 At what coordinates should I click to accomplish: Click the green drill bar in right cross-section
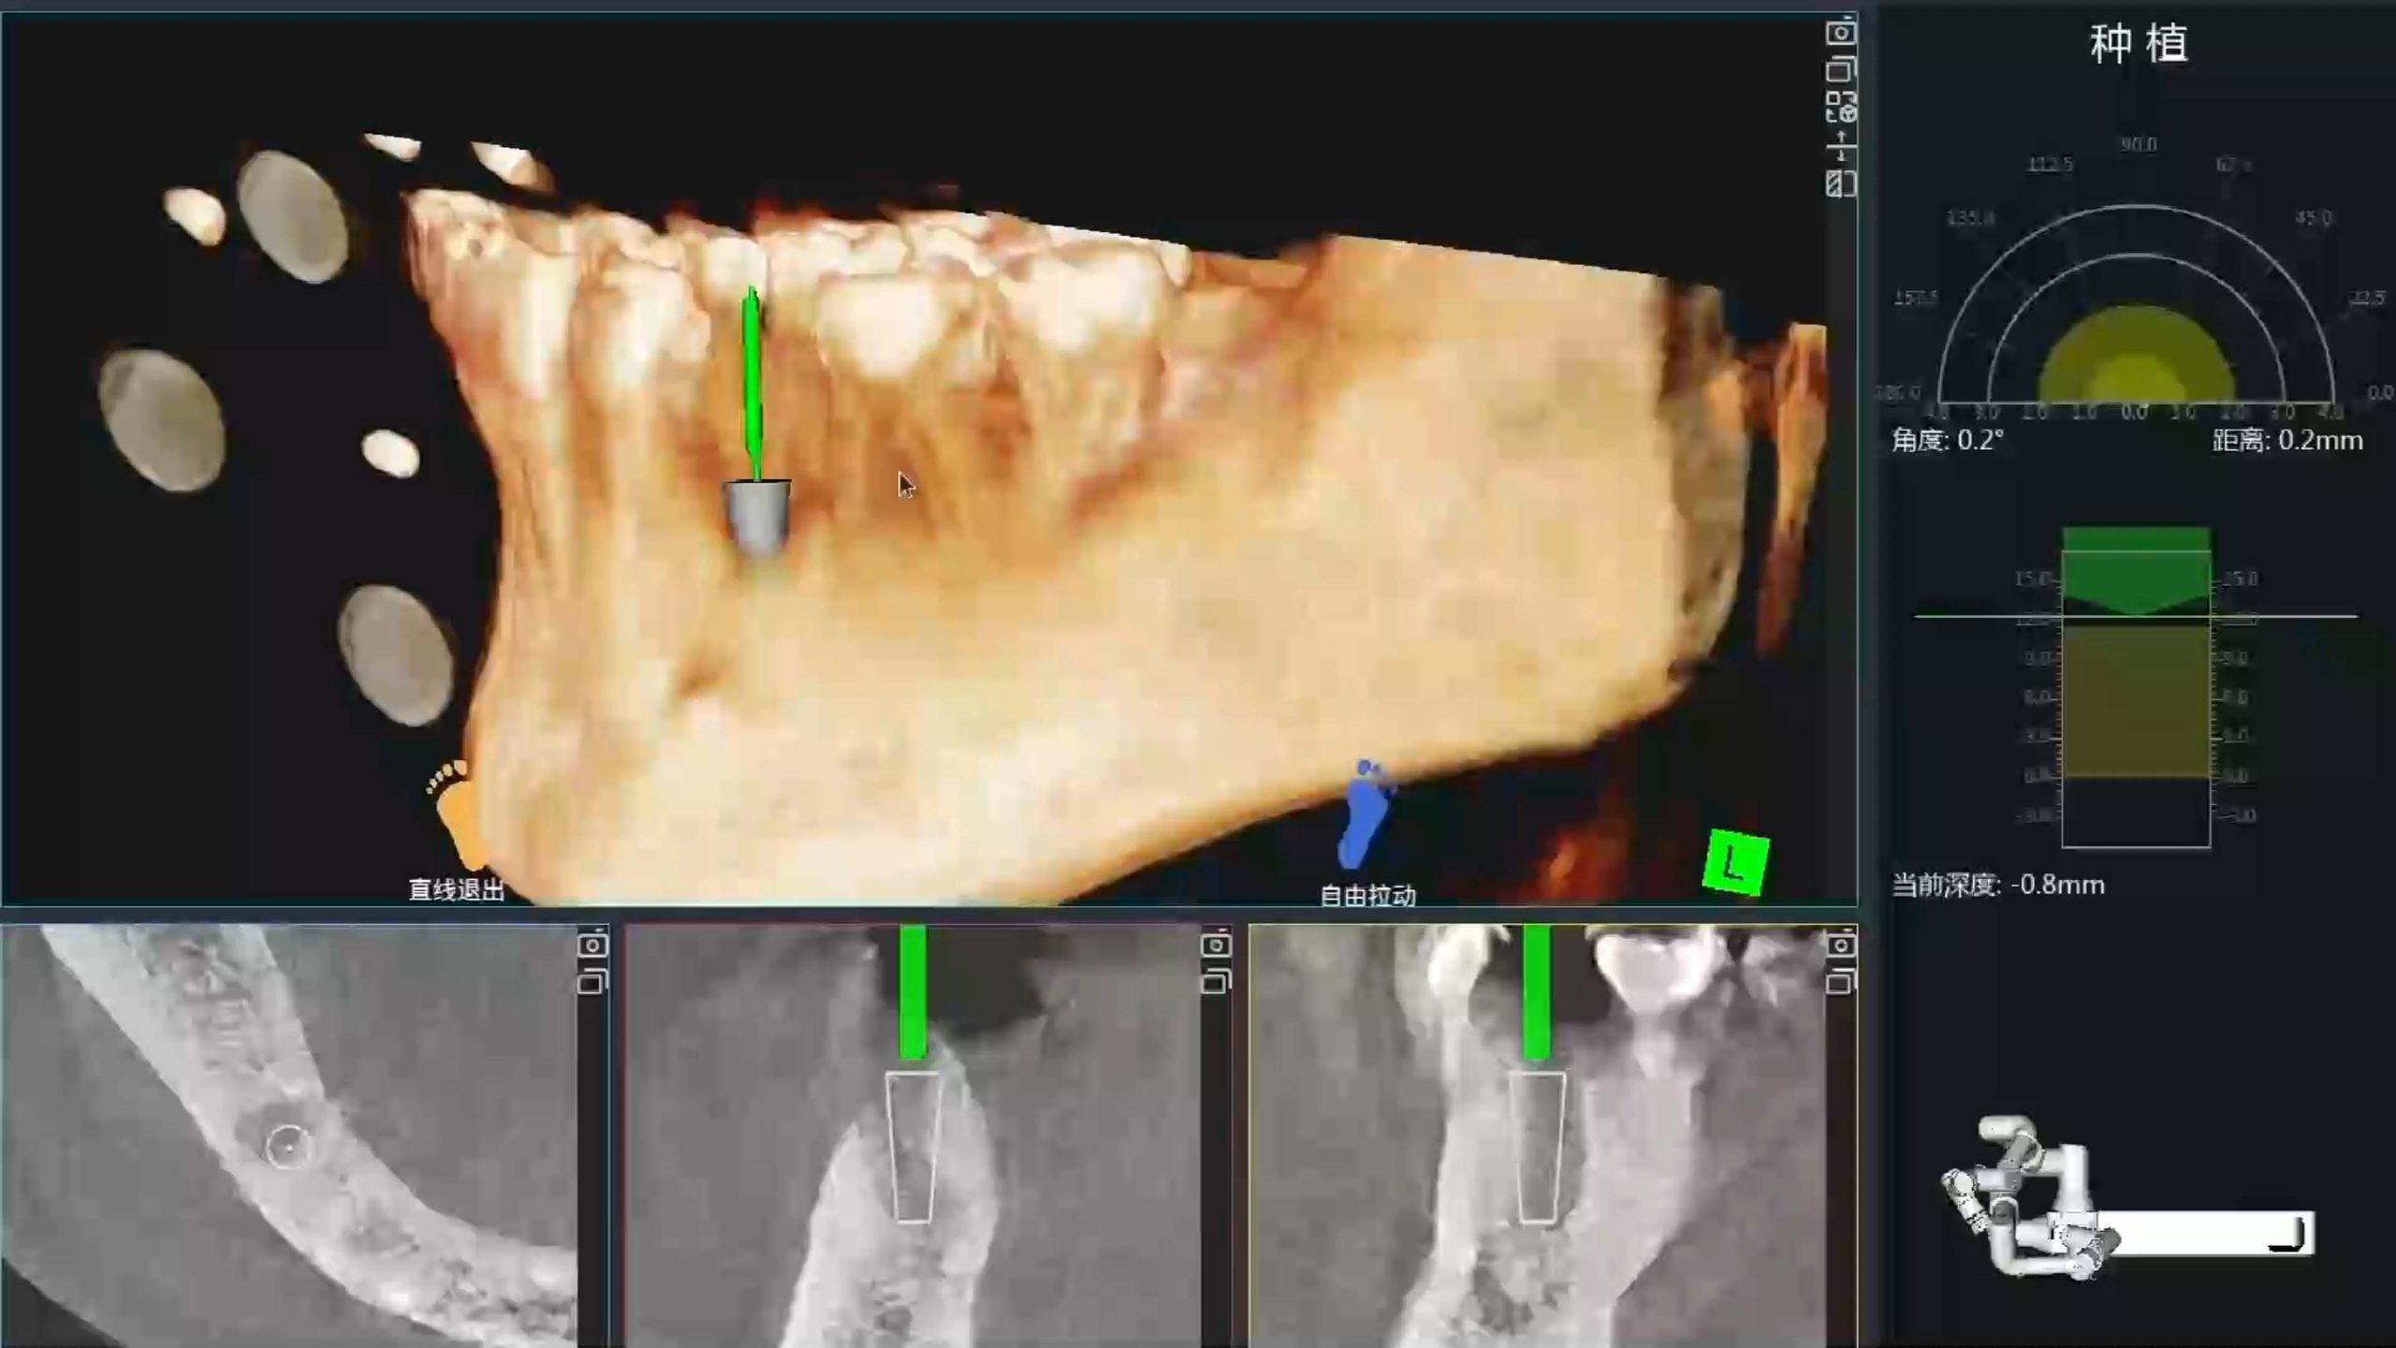tap(1536, 992)
